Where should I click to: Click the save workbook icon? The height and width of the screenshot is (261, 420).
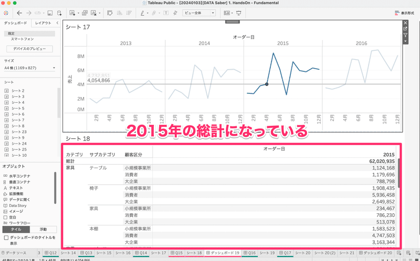(x=50, y=13)
